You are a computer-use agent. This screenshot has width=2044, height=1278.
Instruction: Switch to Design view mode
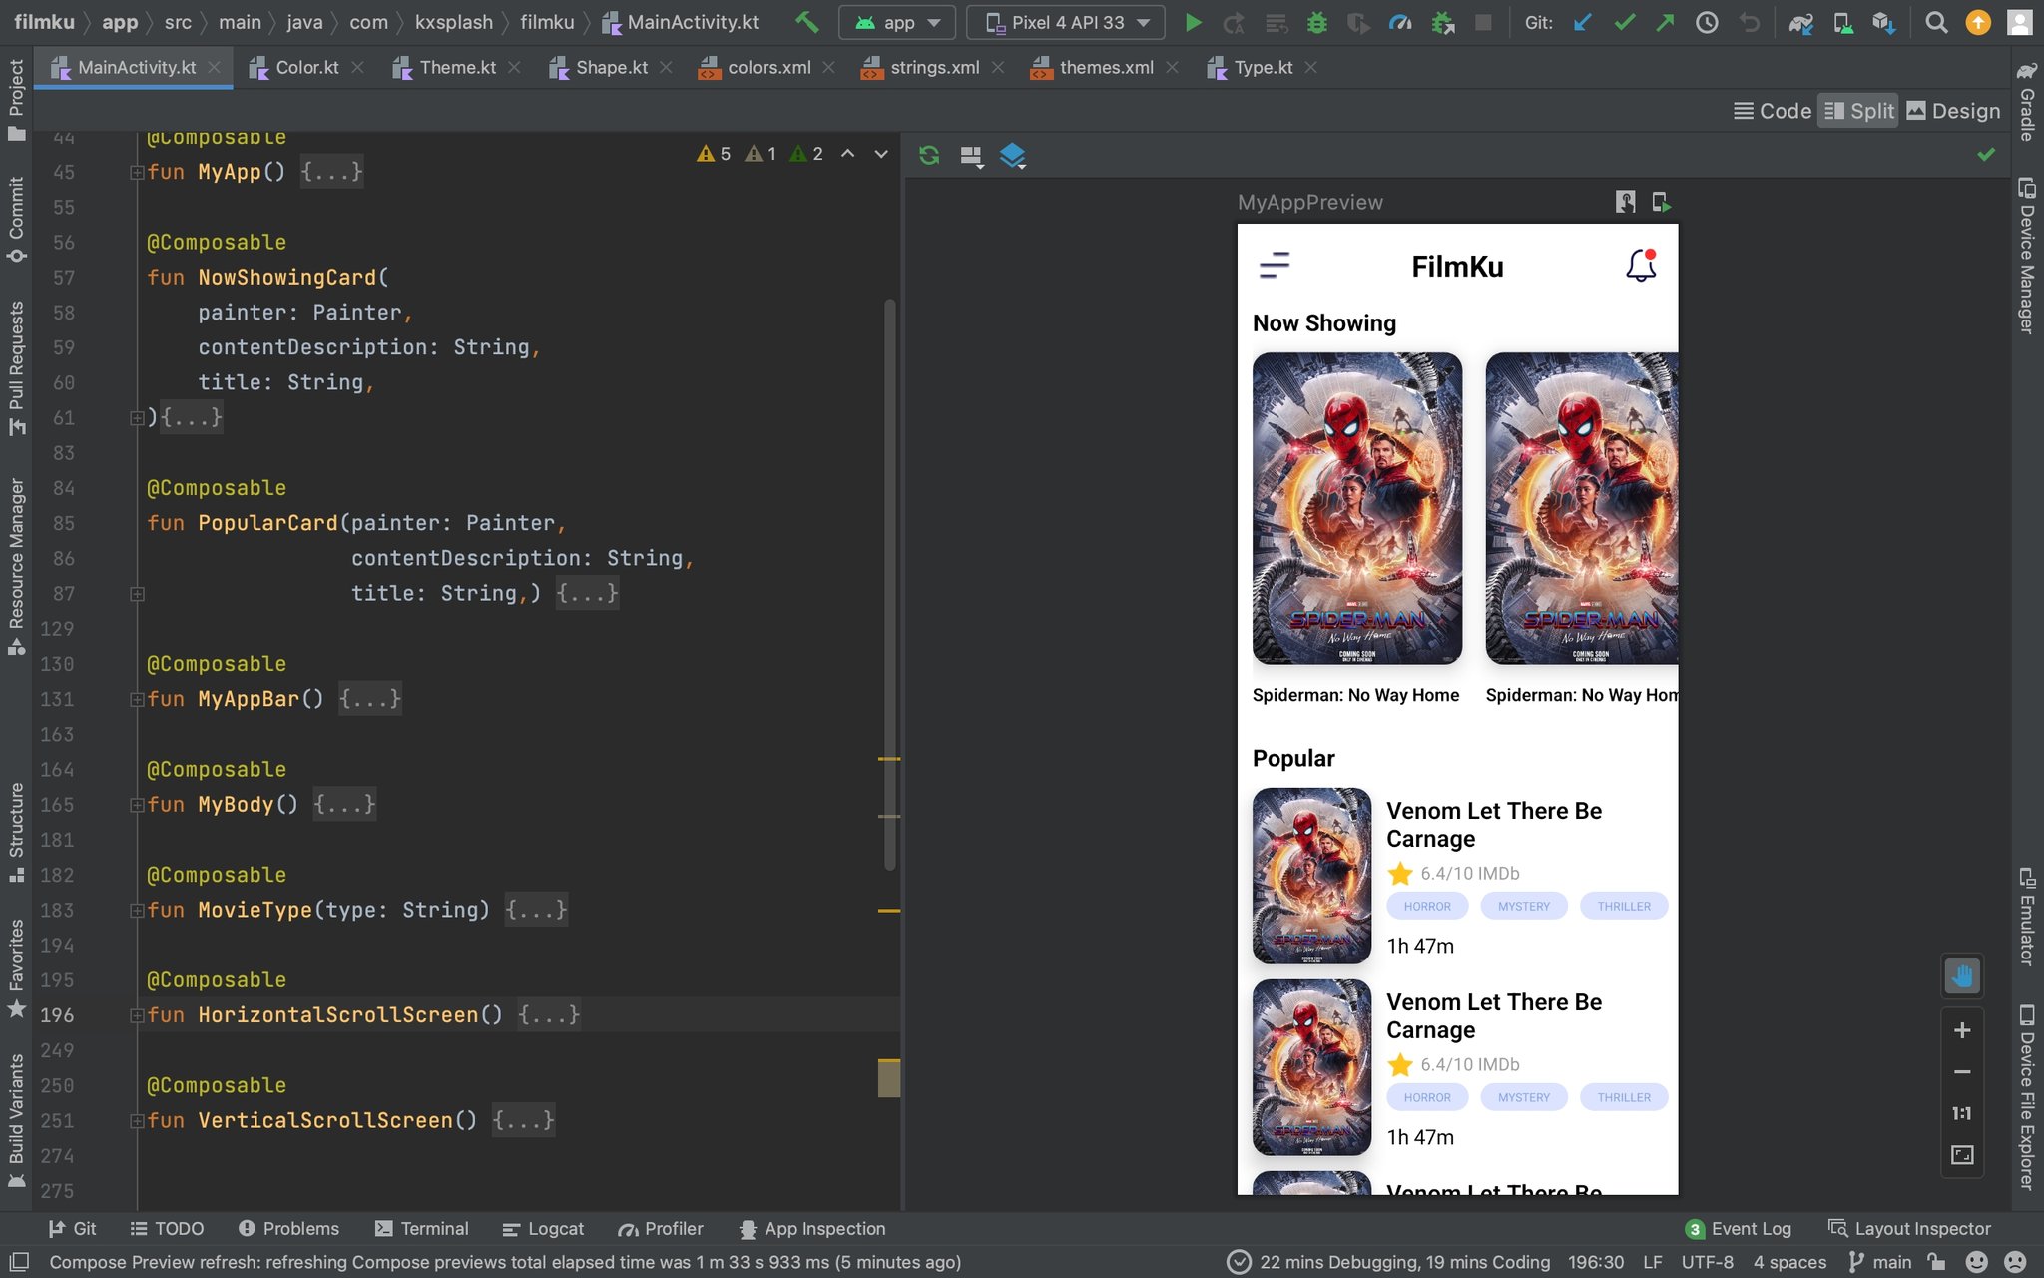[1953, 111]
